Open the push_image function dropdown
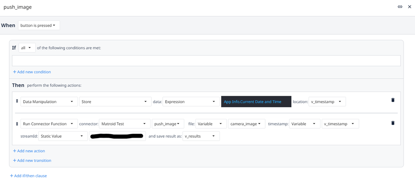 (x=168, y=124)
